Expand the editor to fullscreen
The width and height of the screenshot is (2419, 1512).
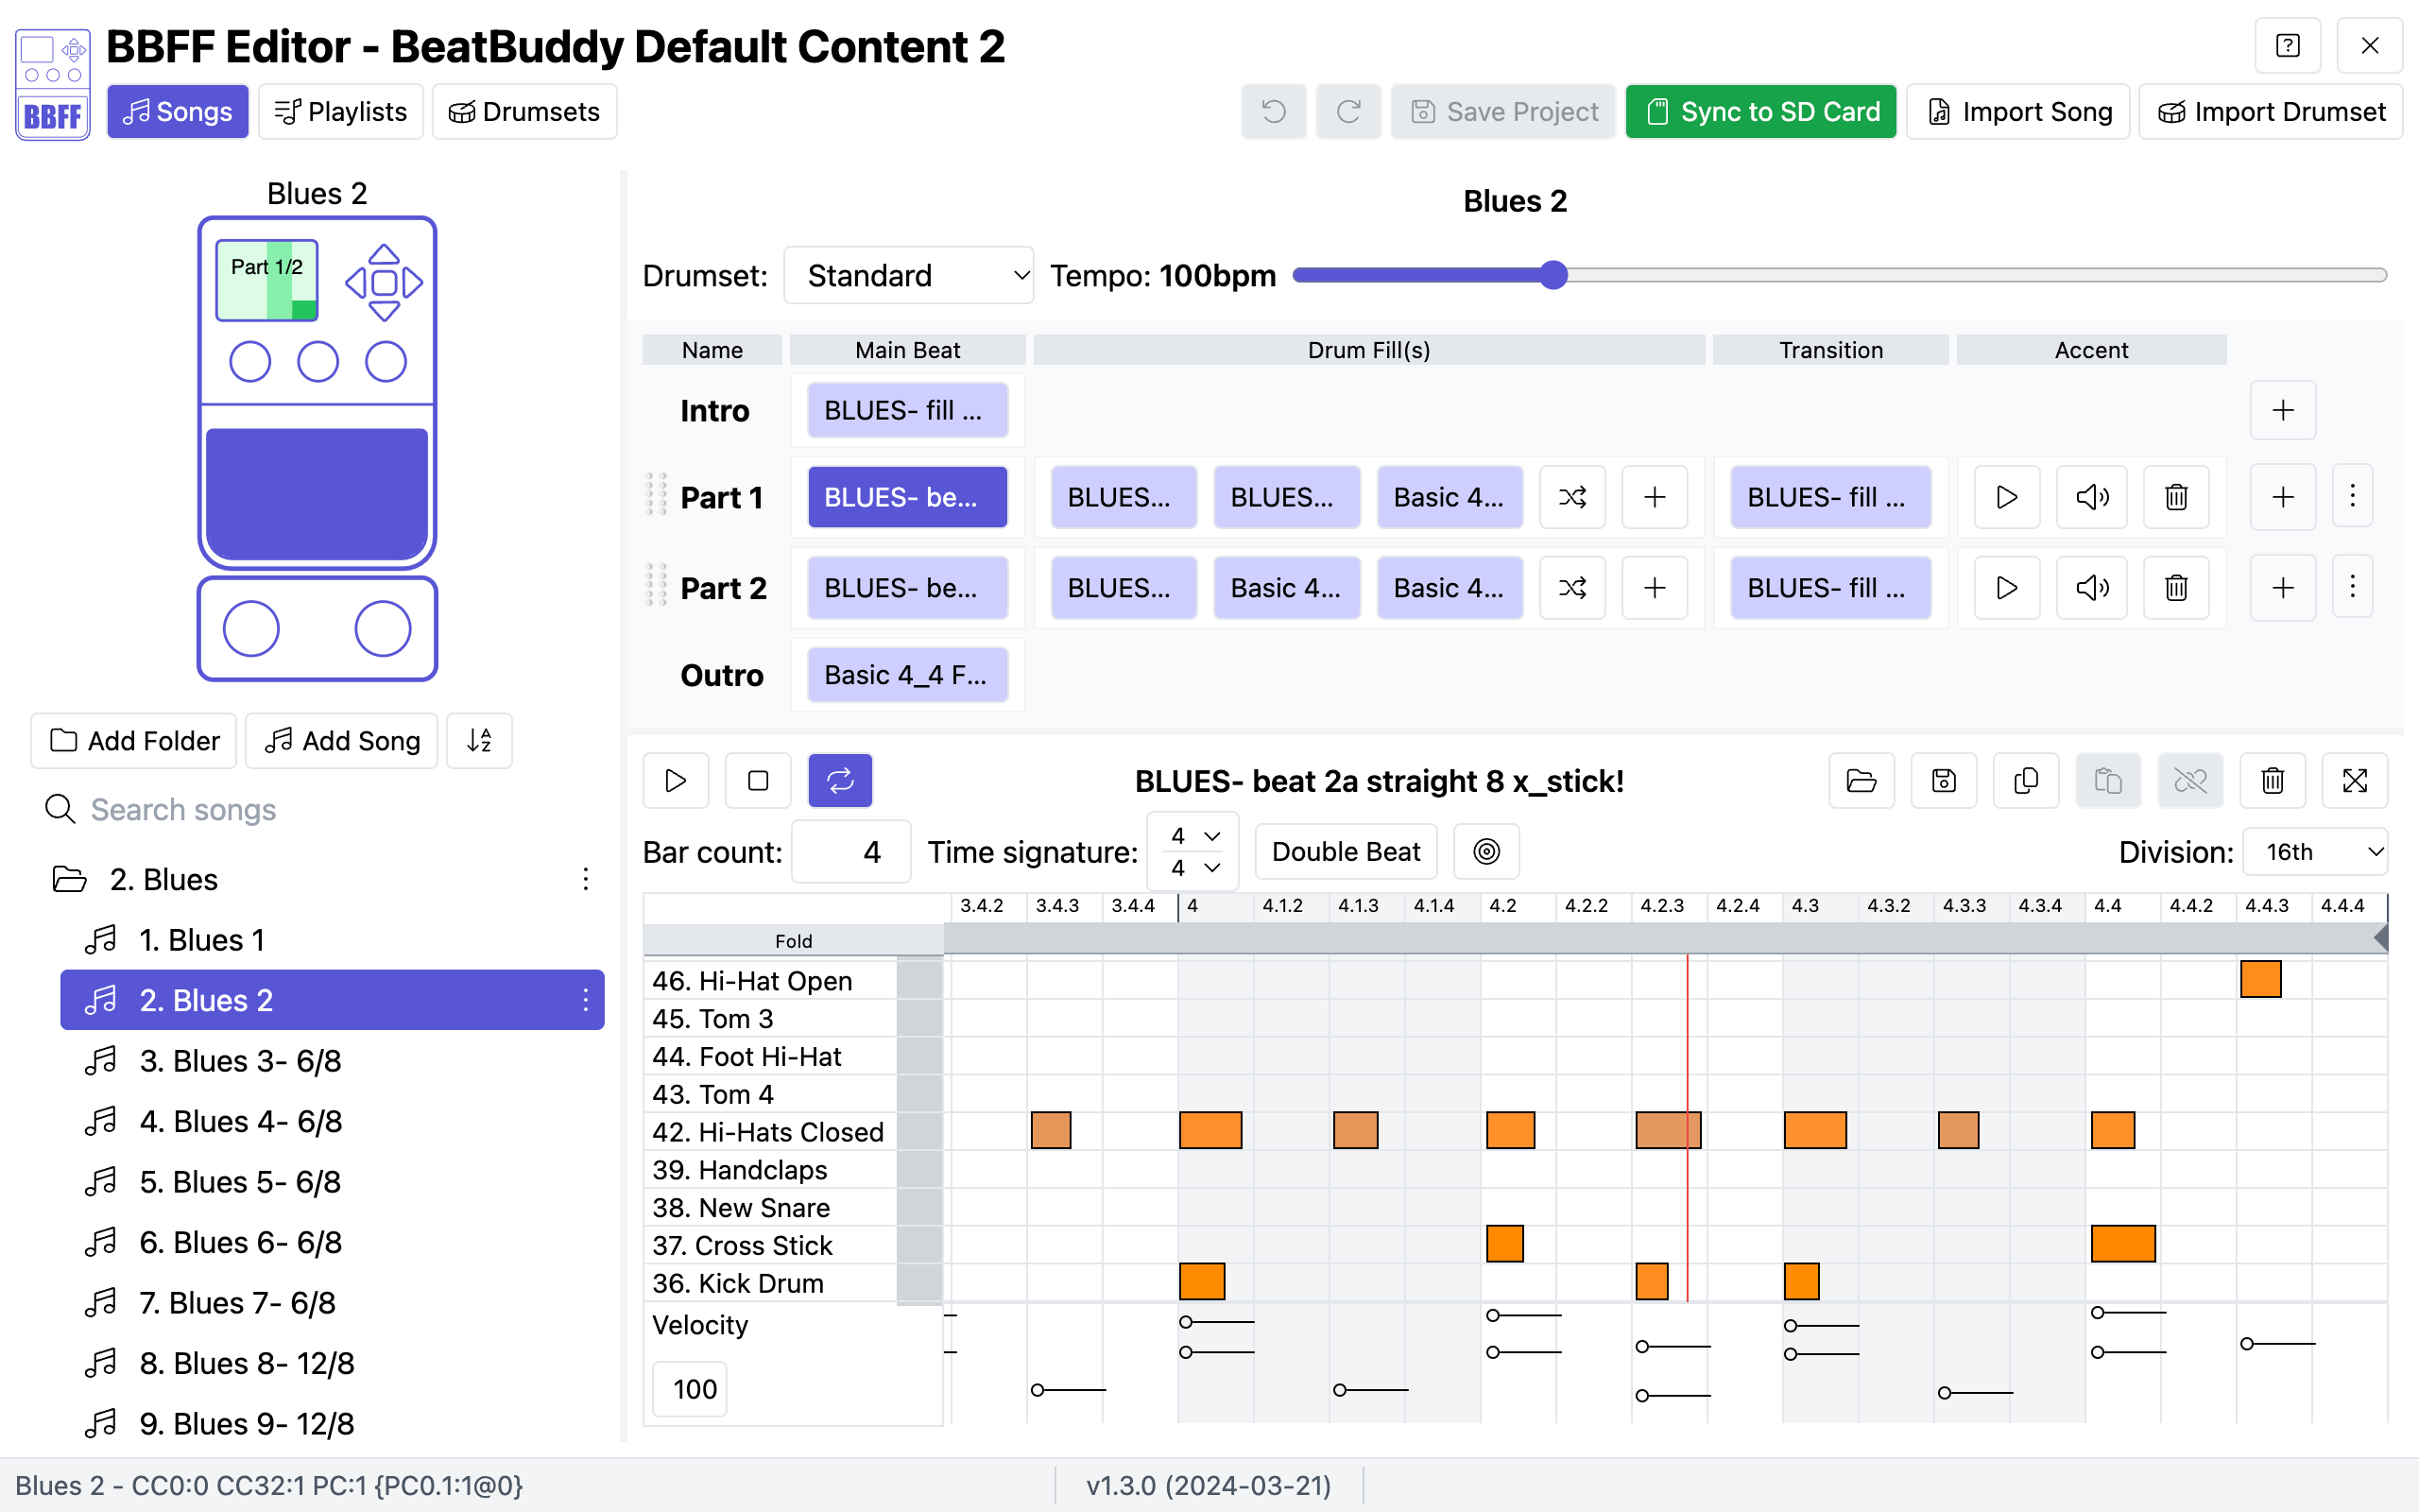pos(2355,780)
